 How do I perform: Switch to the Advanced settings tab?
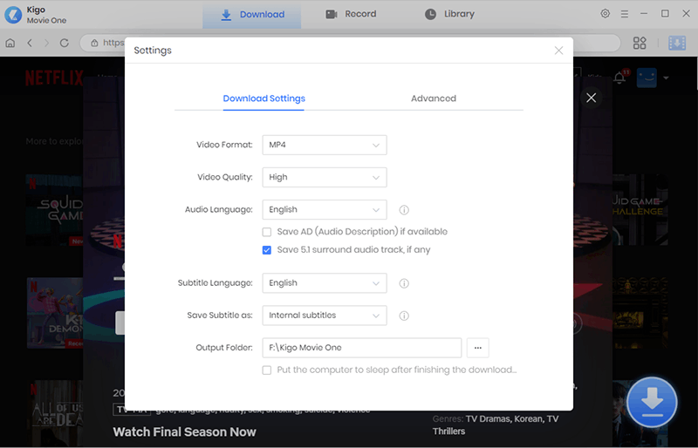pyautogui.click(x=434, y=98)
